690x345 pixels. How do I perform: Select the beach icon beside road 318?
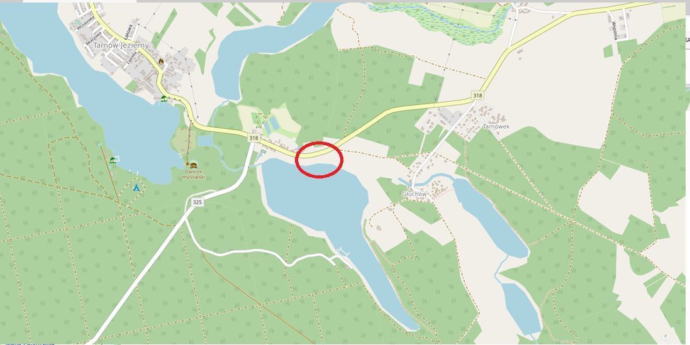[164, 99]
